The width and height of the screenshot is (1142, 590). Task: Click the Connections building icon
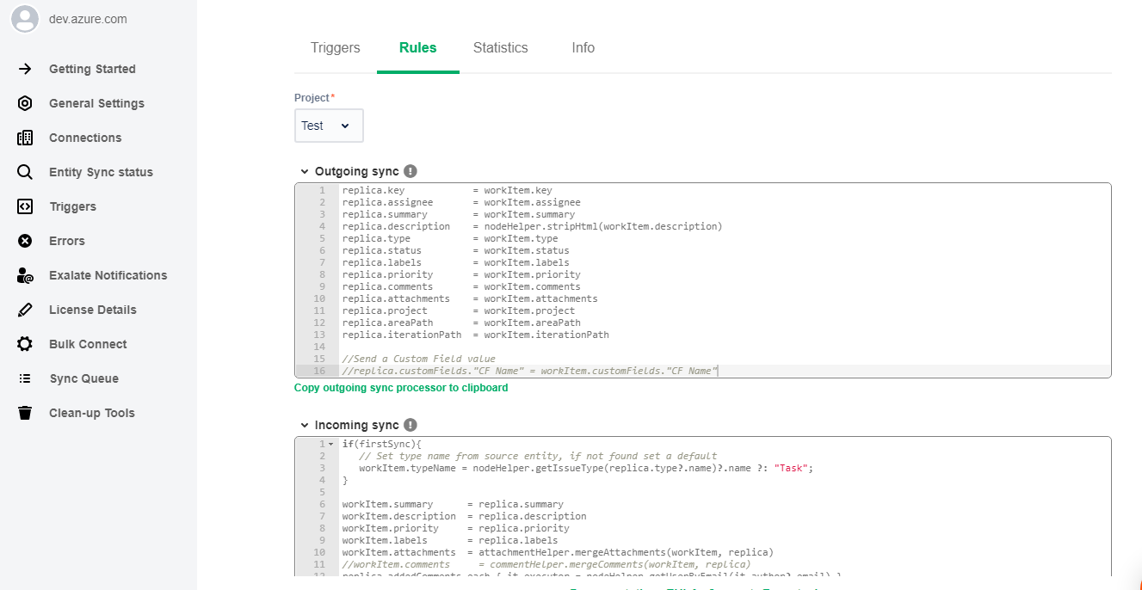[x=25, y=138]
